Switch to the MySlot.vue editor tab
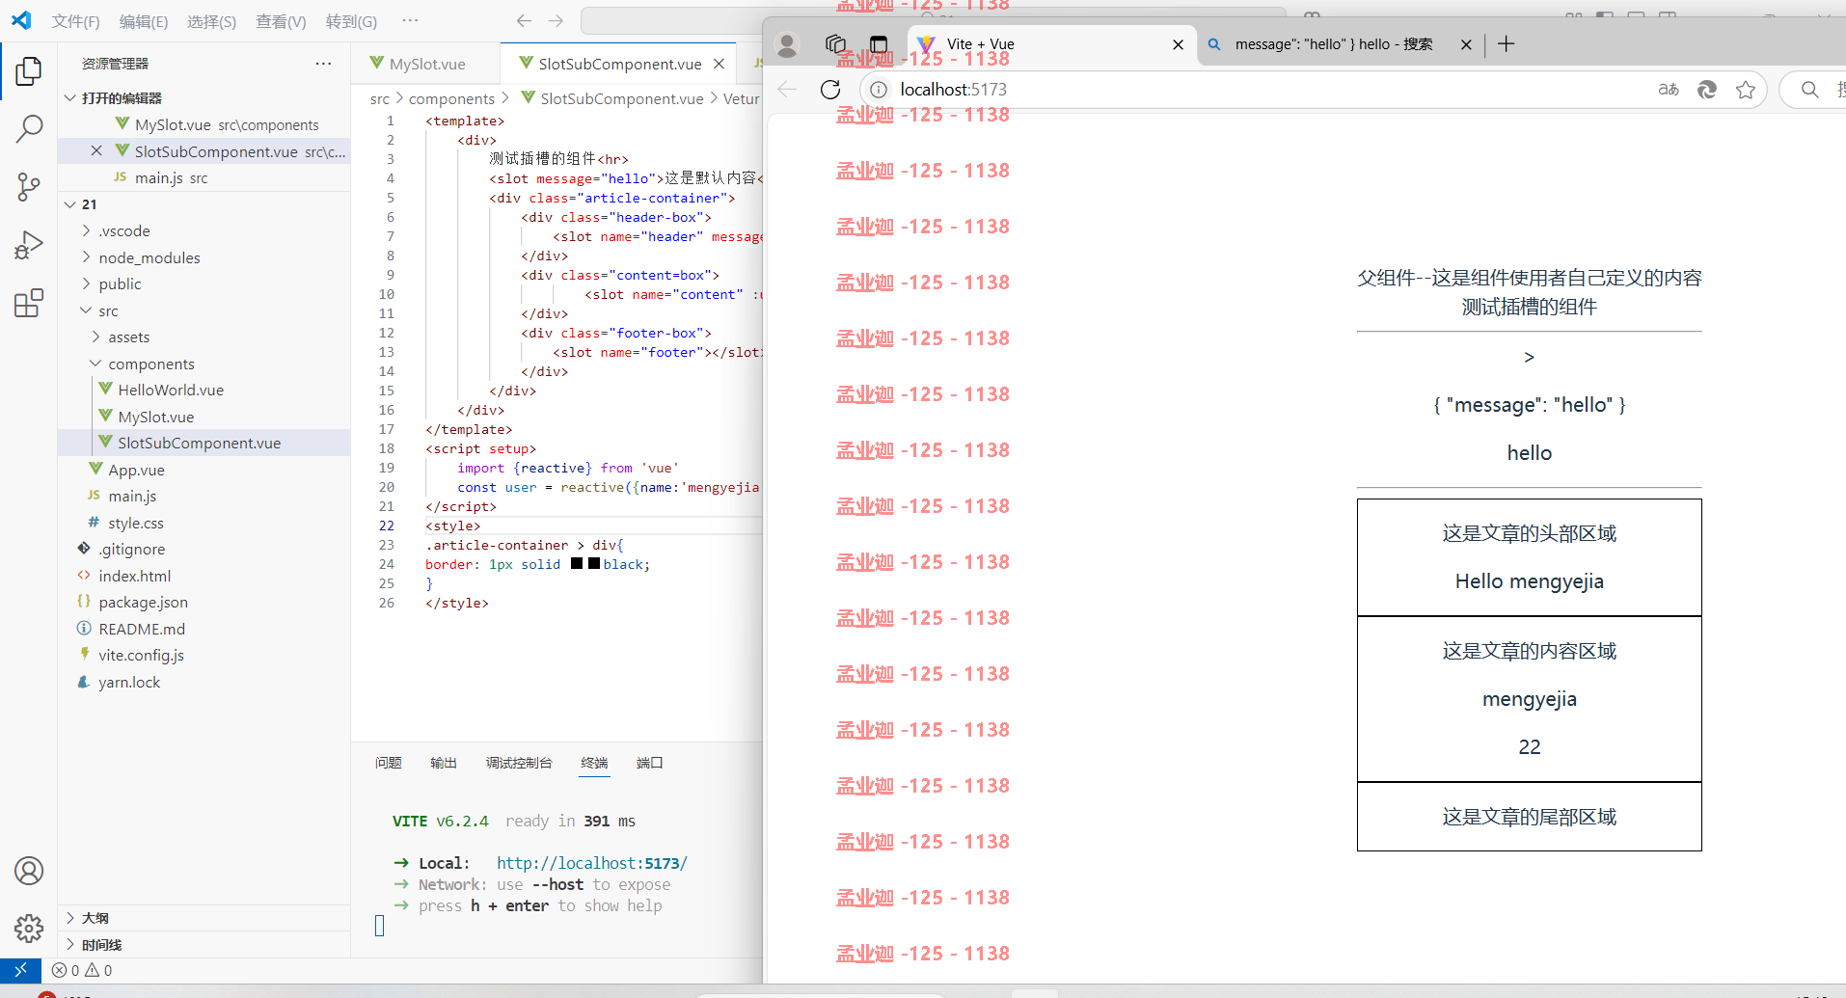 (x=427, y=64)
